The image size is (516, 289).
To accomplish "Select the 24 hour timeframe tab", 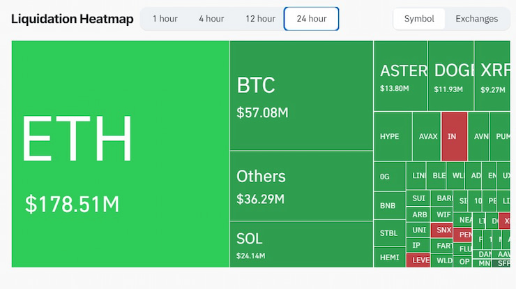I will tap(311, 19).
